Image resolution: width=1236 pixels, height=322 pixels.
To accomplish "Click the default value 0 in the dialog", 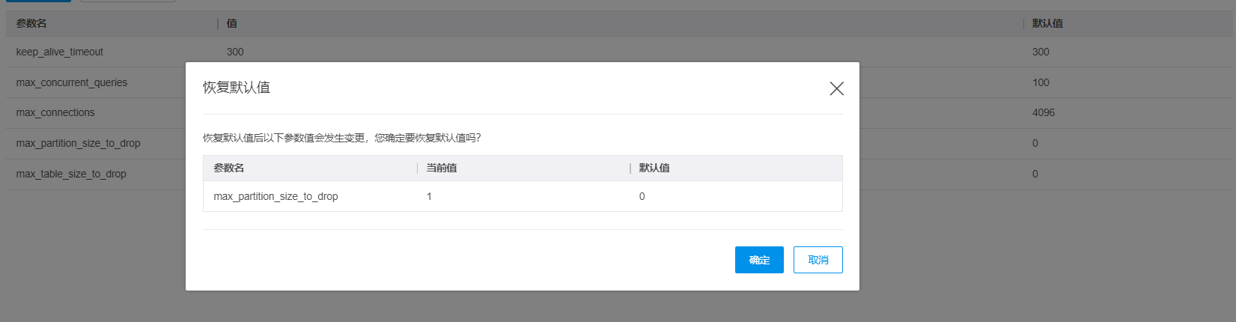I will [x=642, y=196].
